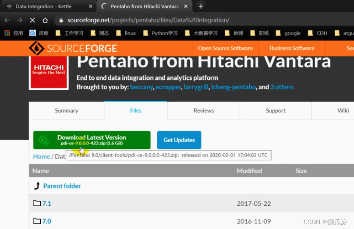Switch to the Support tab

pos(276,110)
